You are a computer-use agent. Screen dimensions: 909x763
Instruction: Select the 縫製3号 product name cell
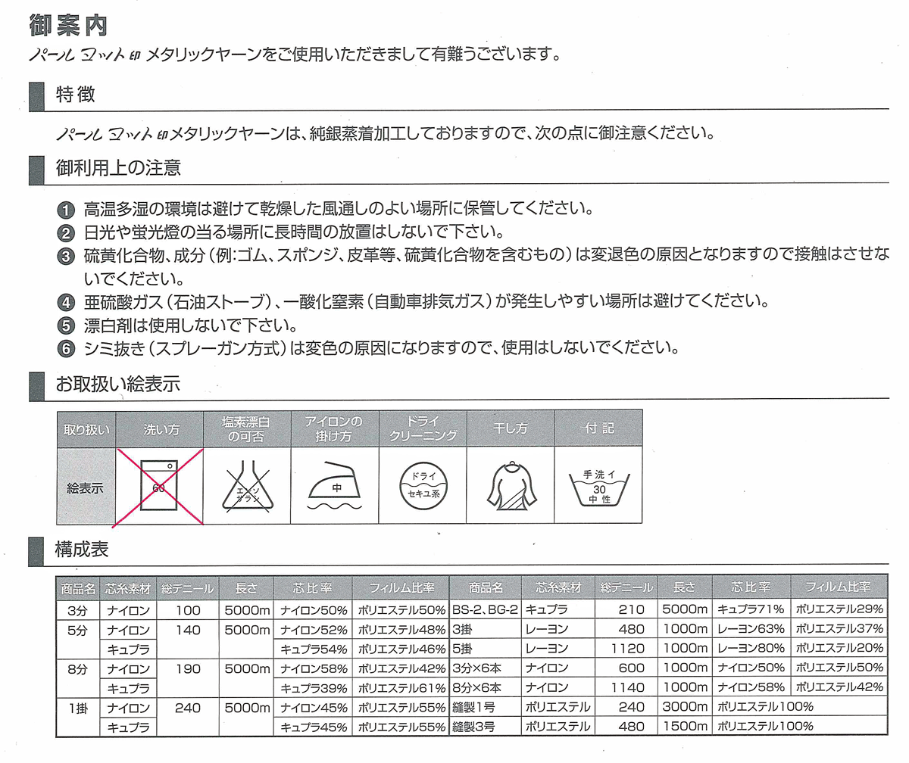click(x=473, y=727)
